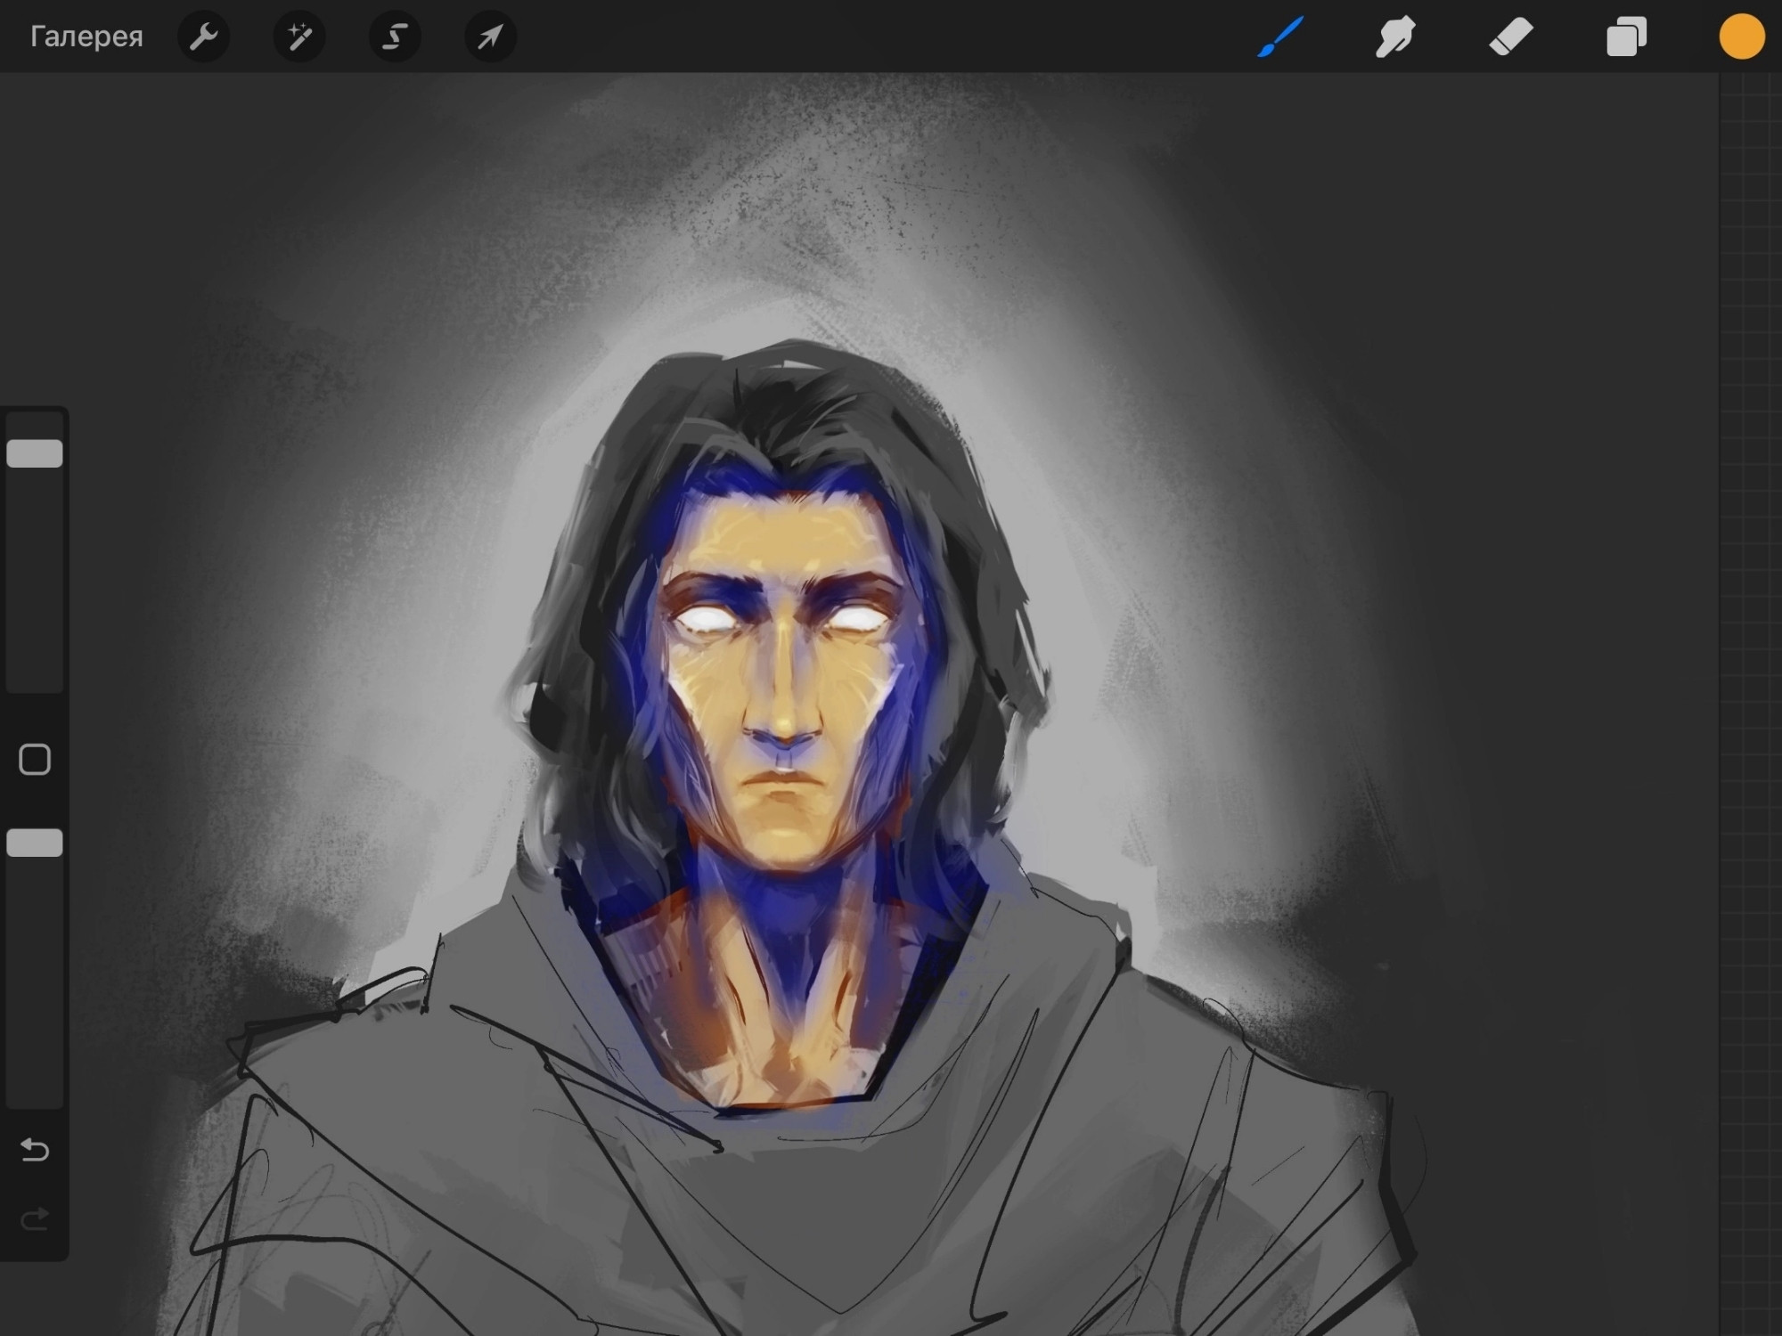Open the Галерея gallery view

click(86, 37)
